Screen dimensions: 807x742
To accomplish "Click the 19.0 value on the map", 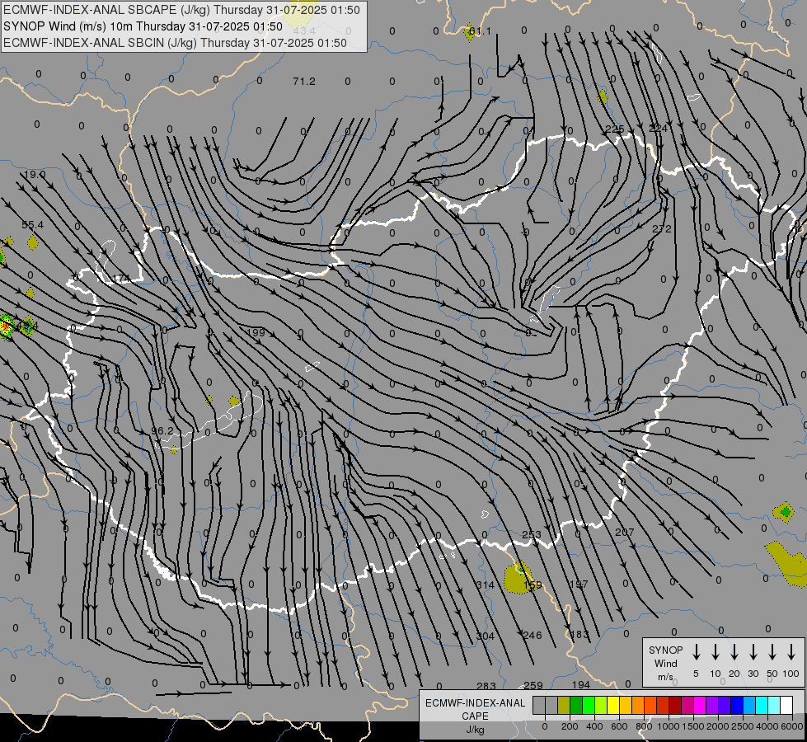I will [x=35, y=174].
